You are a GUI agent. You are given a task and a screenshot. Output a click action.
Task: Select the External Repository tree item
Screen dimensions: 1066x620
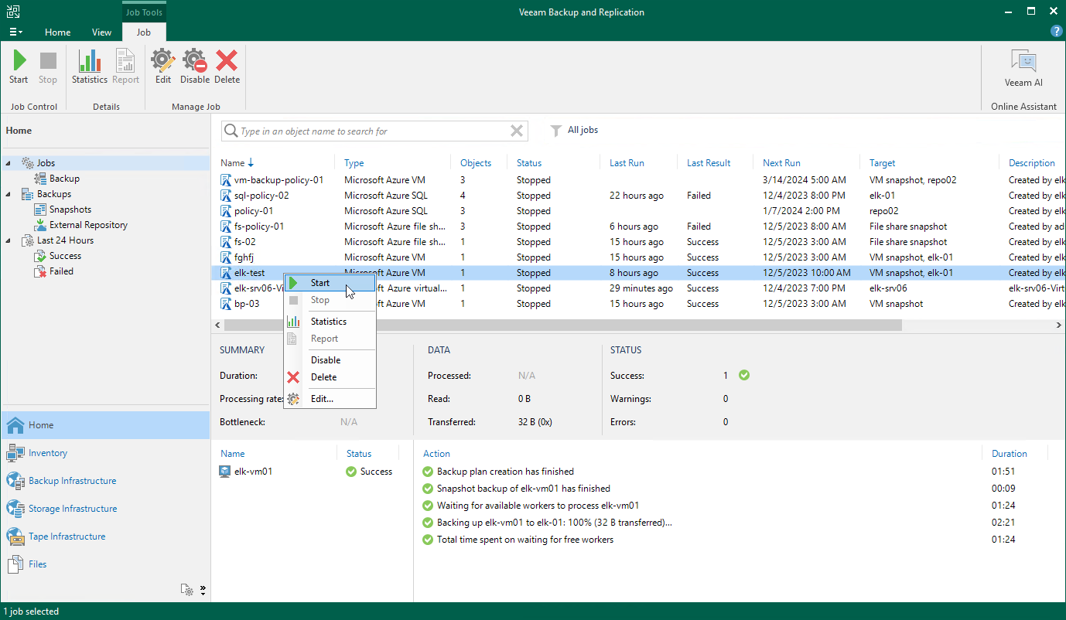click(88, 225)
